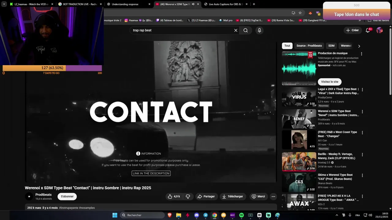Click the magnifier search button
This screenshot has width=392, height=220.
(246, 30)
